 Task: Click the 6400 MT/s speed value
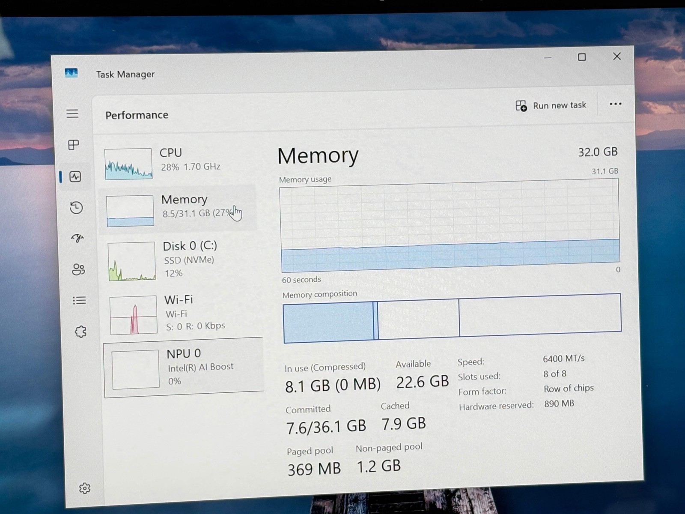(x=563, y=359)
